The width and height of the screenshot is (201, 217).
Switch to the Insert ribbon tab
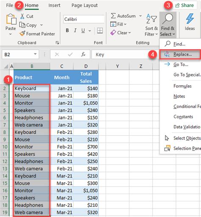(54, 6)
